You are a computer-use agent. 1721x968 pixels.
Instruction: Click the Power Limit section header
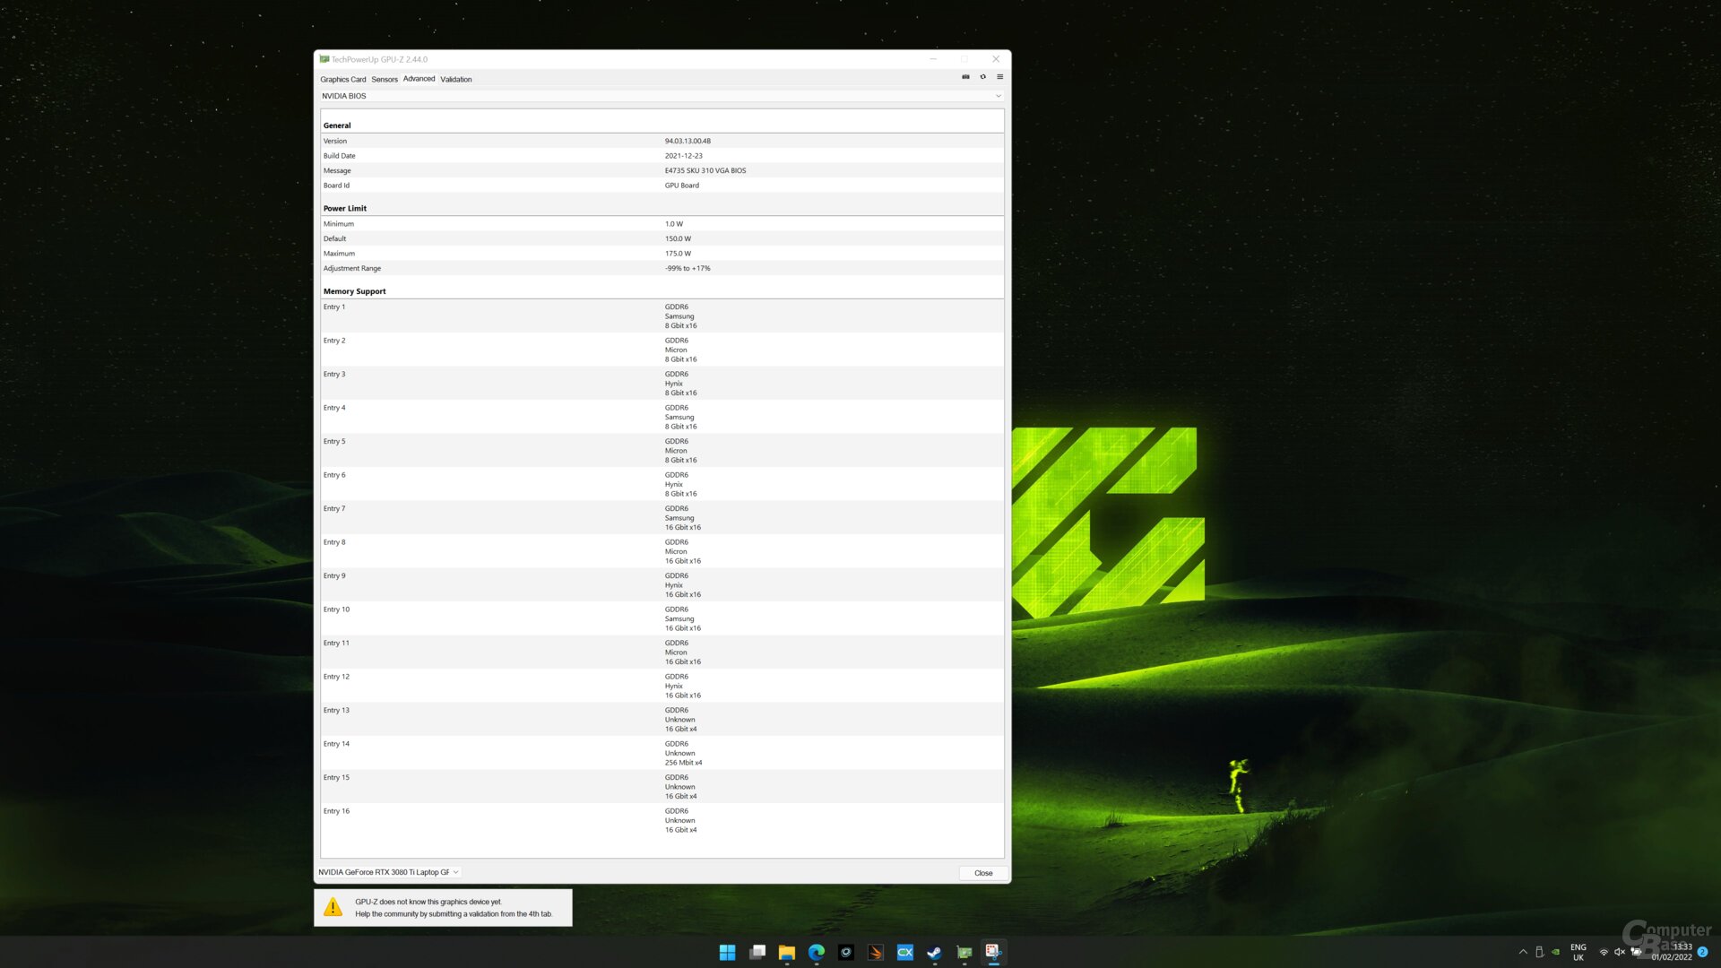pyautogui.click(x=345, y=208)
